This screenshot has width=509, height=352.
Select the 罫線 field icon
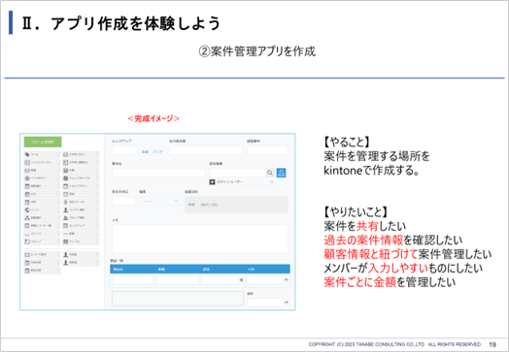point(66,234)
